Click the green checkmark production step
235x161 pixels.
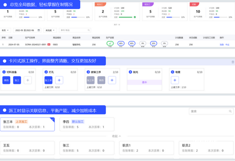coord(110,44)
